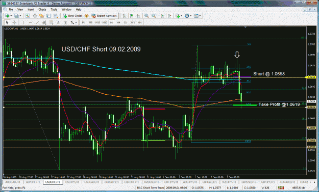Switch to the NZDUSD,H1 chart tab

tap(152, 182)
